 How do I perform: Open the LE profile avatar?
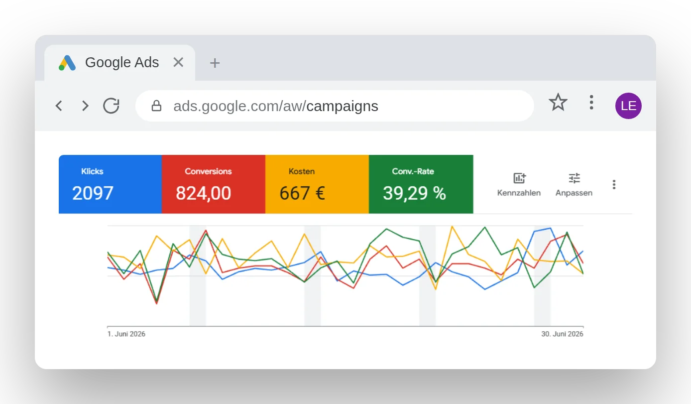click(x=628, y=106)
